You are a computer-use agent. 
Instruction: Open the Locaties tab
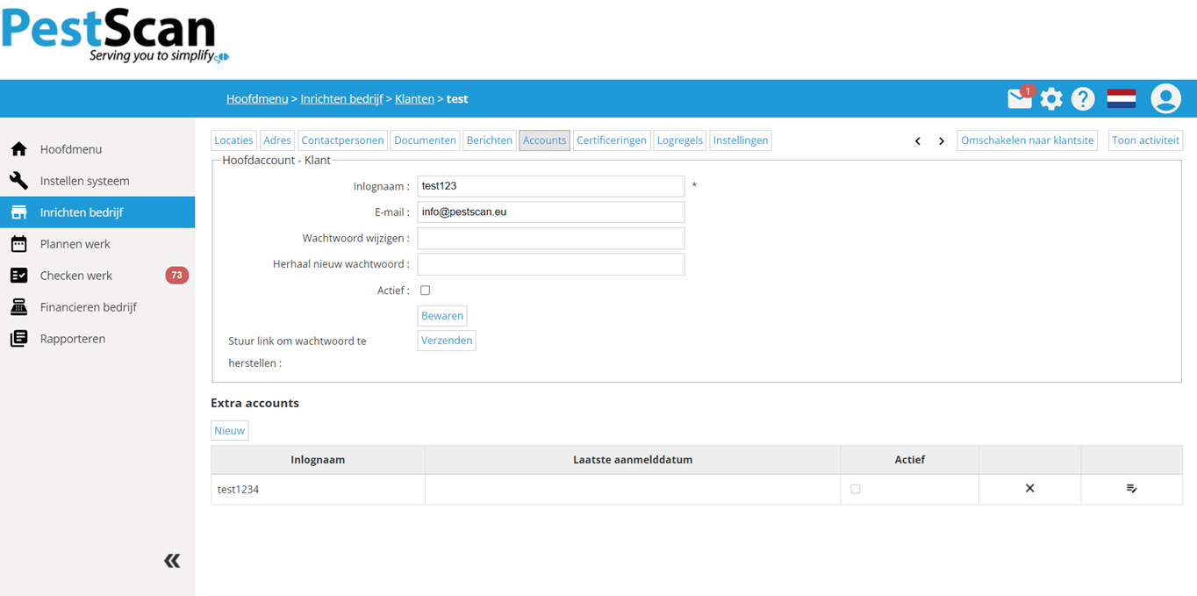tap(233, 140)
